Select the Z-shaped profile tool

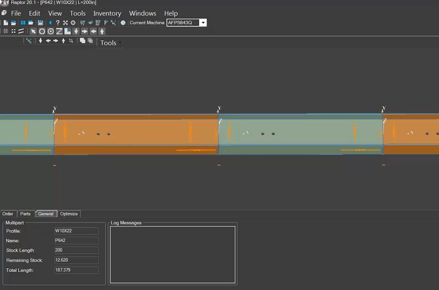(59, 31)
